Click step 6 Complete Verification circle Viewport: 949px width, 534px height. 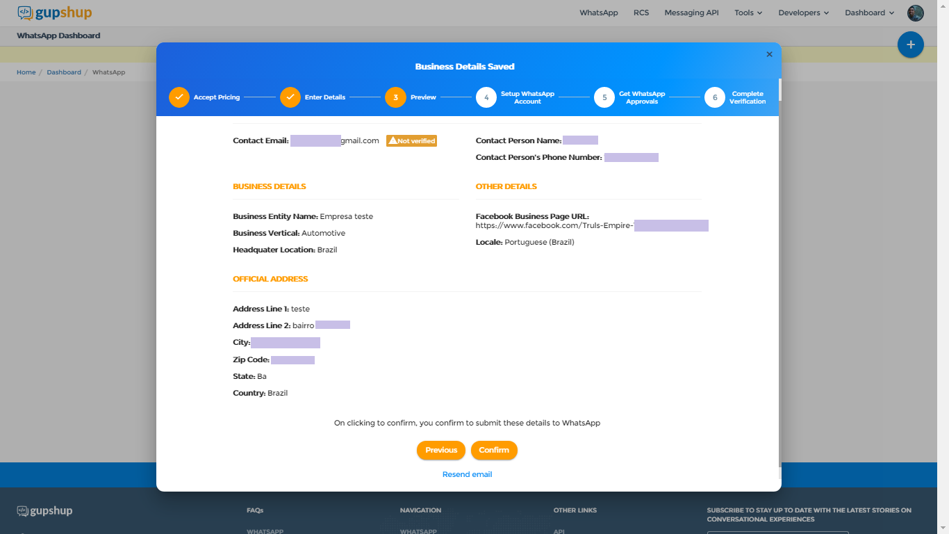[x=715, y=97]
